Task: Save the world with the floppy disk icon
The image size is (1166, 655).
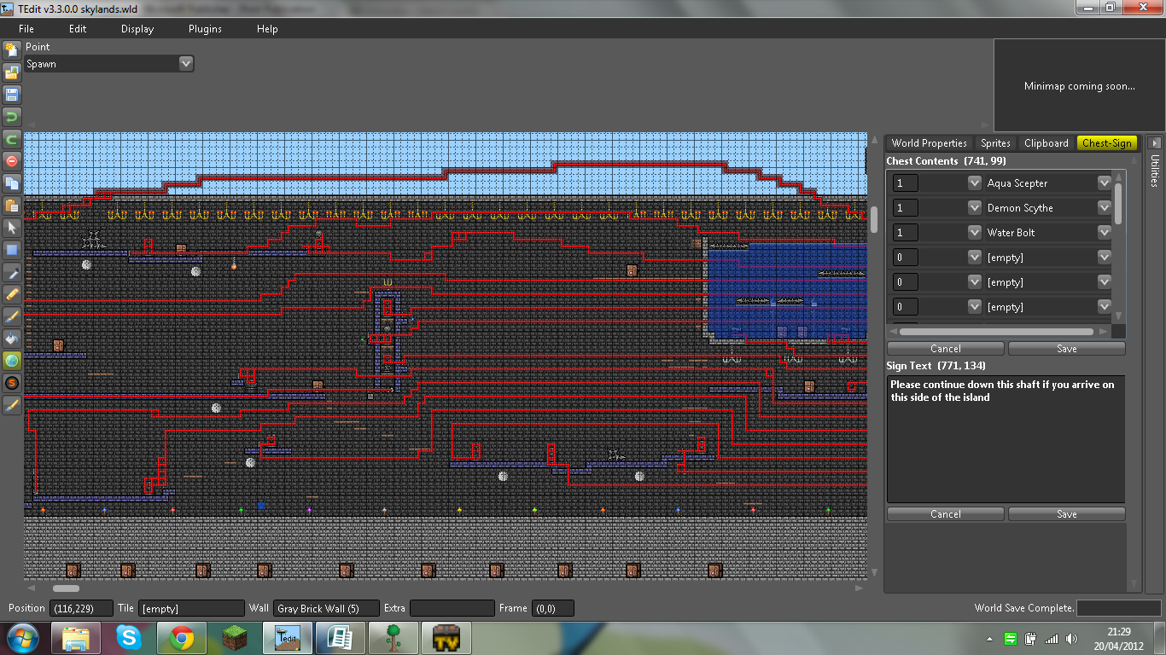Action: 12,94
